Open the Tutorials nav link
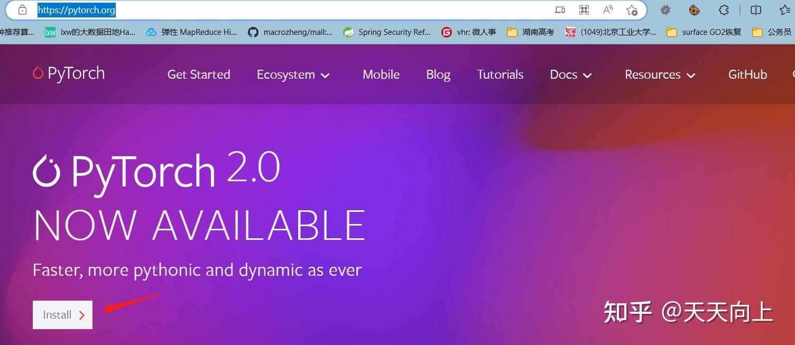Viewport: 795px width, 345px height. [x=500, y=74]
